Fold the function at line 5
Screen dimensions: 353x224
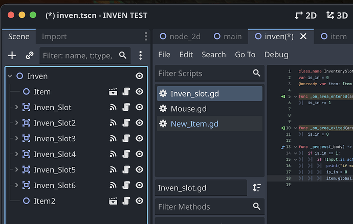point(295,97)
